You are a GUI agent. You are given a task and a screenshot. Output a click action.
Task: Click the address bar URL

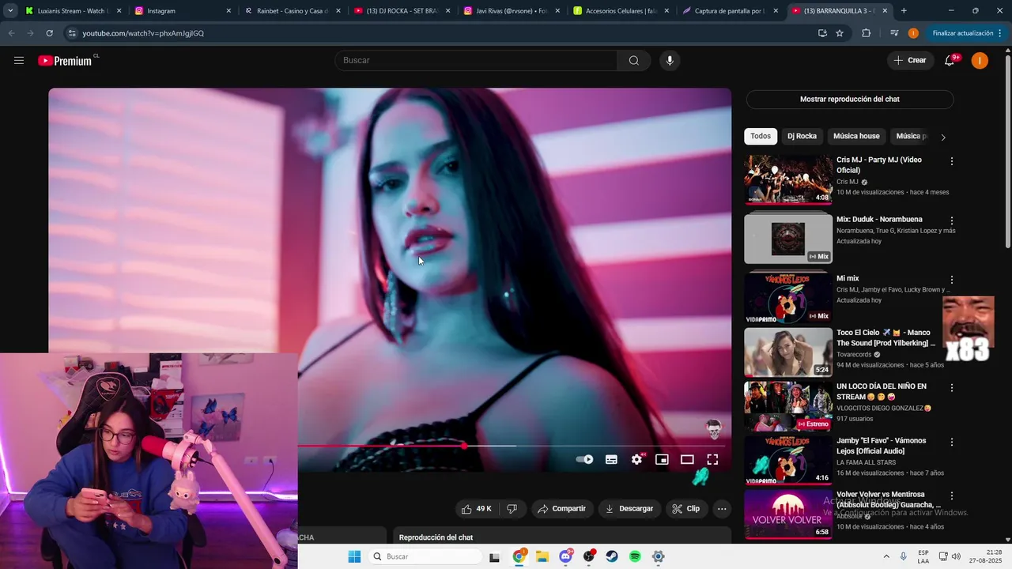(143, 33)
